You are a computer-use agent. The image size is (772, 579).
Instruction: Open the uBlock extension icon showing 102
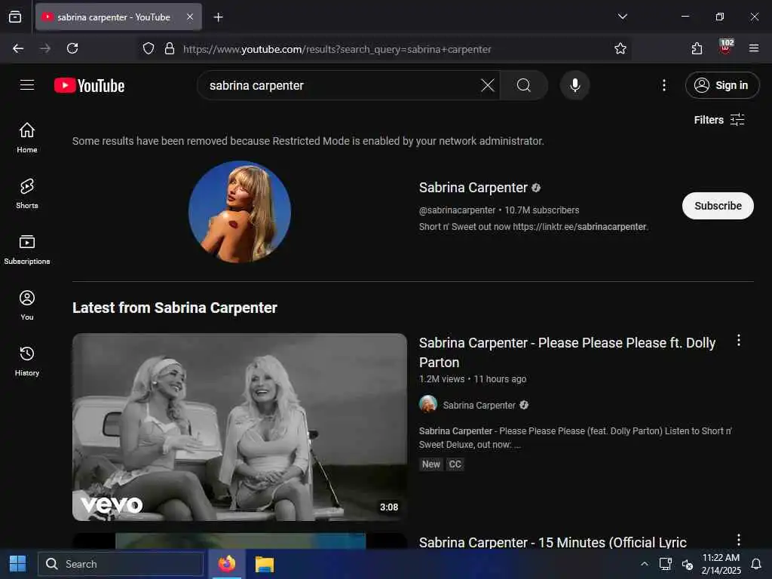[x=726, y=47]
